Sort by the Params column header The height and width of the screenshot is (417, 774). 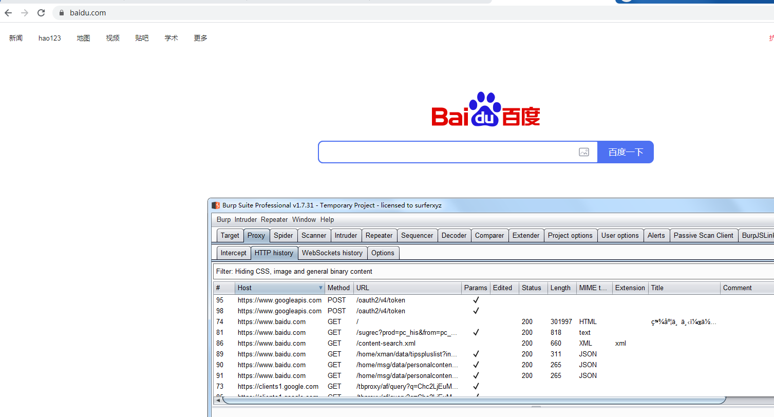(x=476, y=288)
